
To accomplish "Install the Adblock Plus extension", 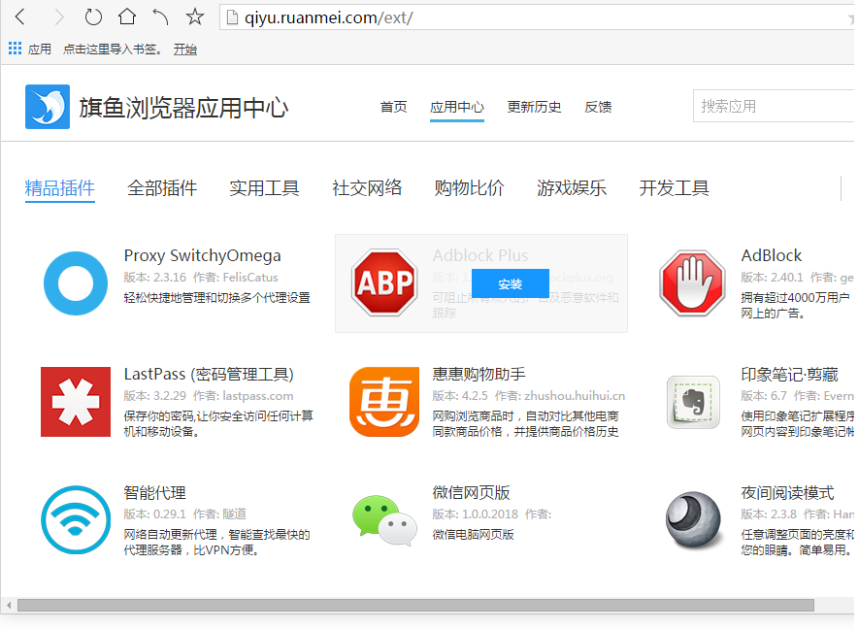I will pyautogui.click(x=509, y=283).
